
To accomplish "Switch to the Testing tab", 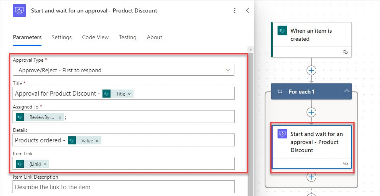I will 127,38.
